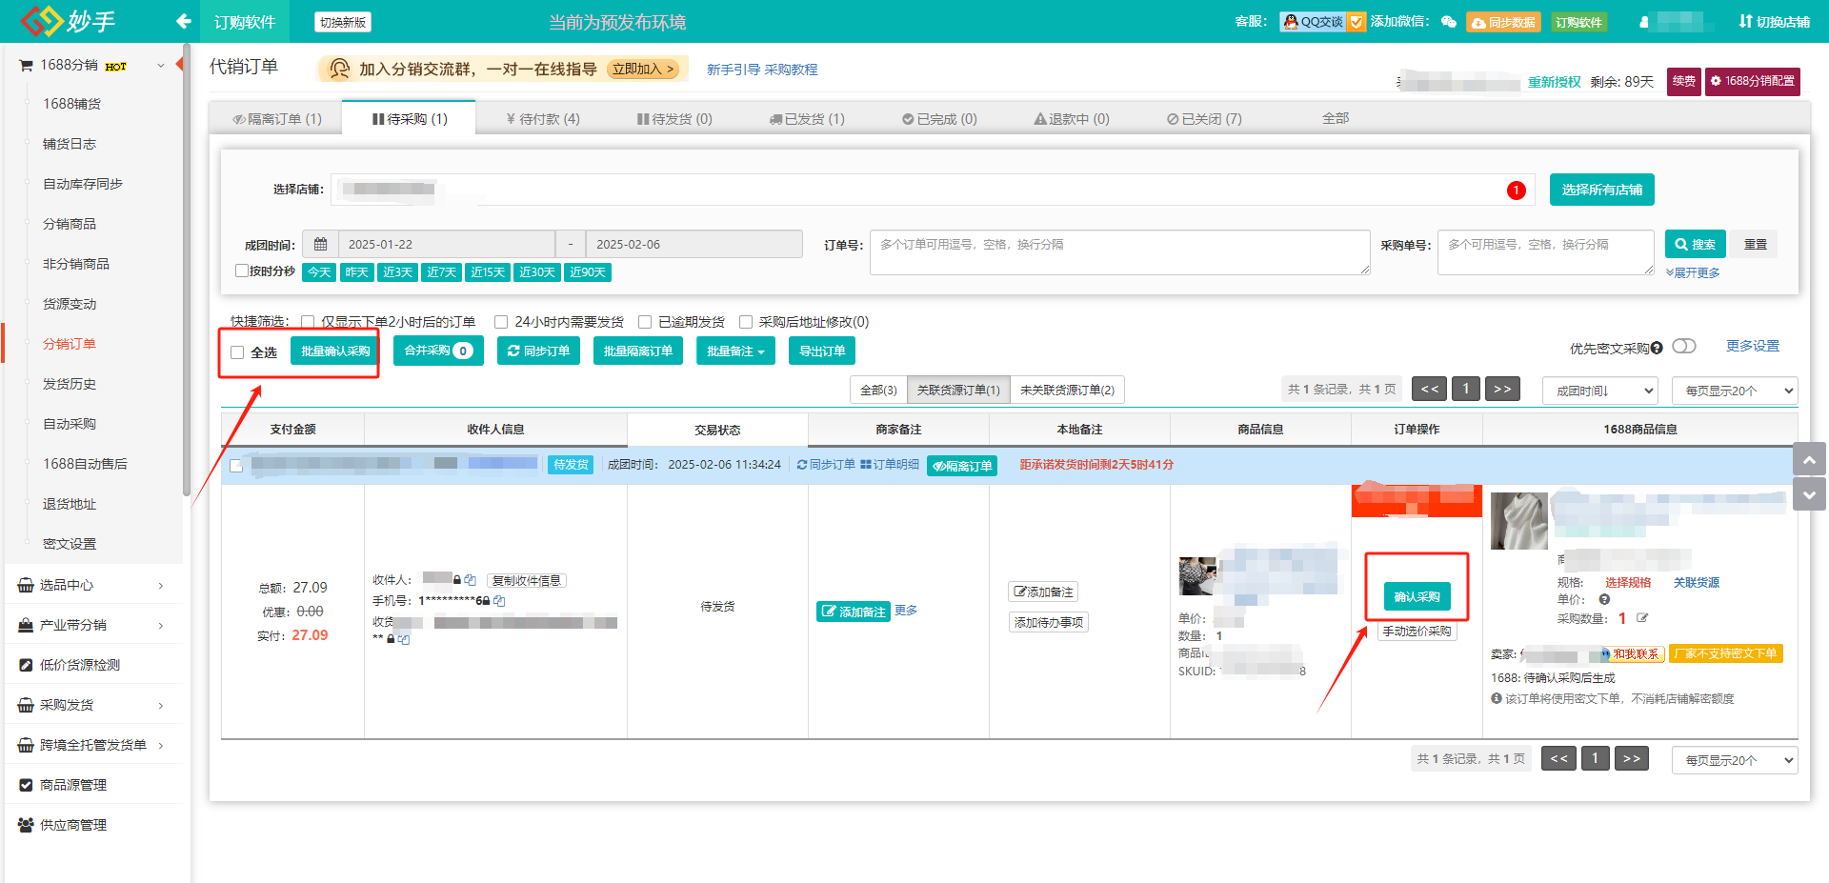The height and width of the screenshot is (883, 1829).
Task: Switch to the 待付款 (4) tab
Action: (x=543, y=119)
